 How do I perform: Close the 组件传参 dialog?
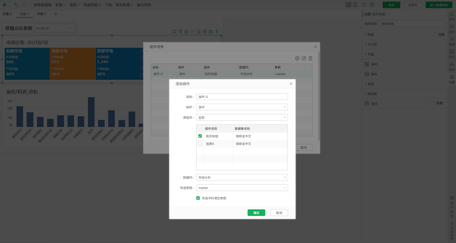click(315, 46)
